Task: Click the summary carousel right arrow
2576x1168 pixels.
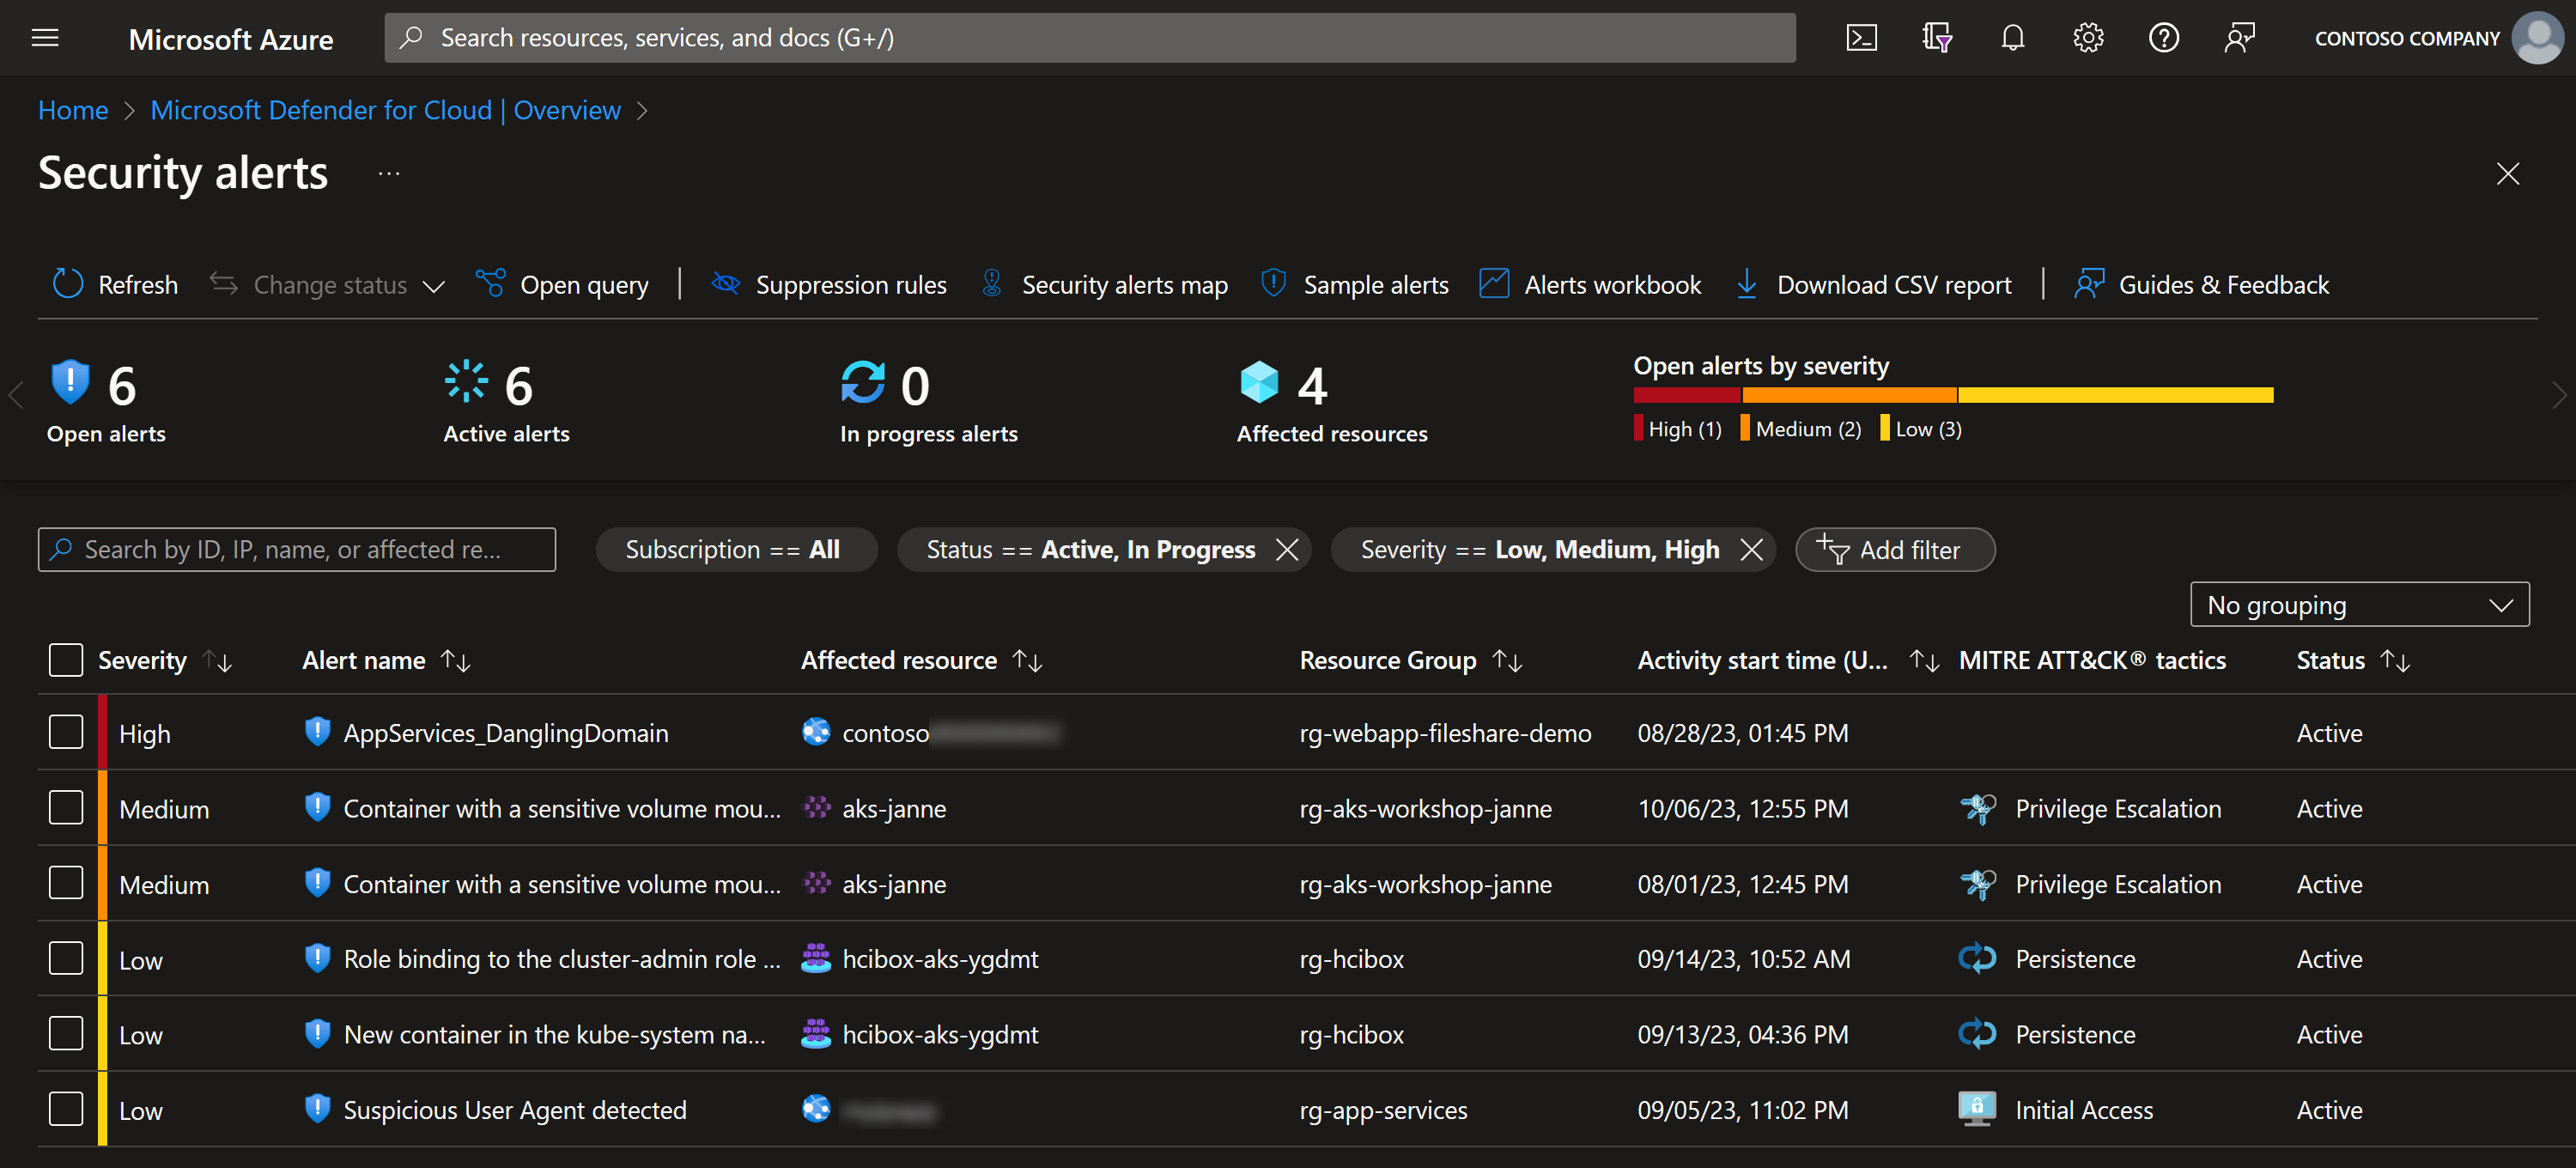Action: (x=2559, y=395)
